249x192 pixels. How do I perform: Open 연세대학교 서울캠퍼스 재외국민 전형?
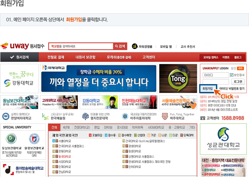coord(149,162)
